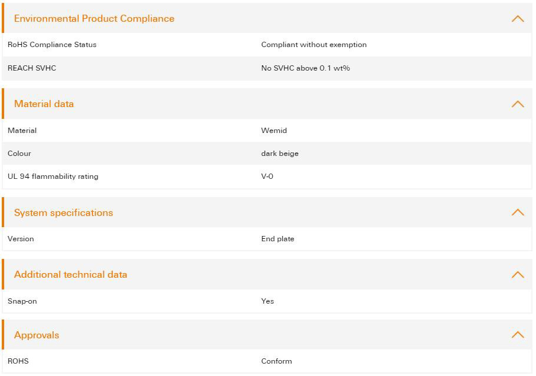The width and height of the screenshot is (536, 376).
Task: Click the Compliant without exemption value
Action: [314, 45]
